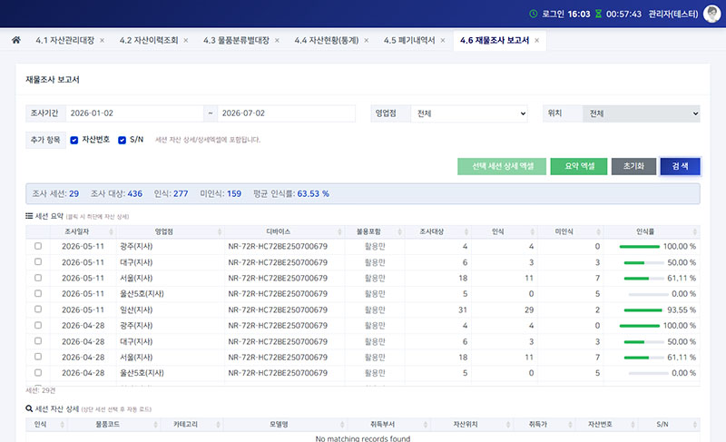Image resolution: width=726 pixels, height=442 pixels.
Task: Switch to 4.3 물품분류별대장 tab
Action: pyautogui.click(x=236, y=40)
